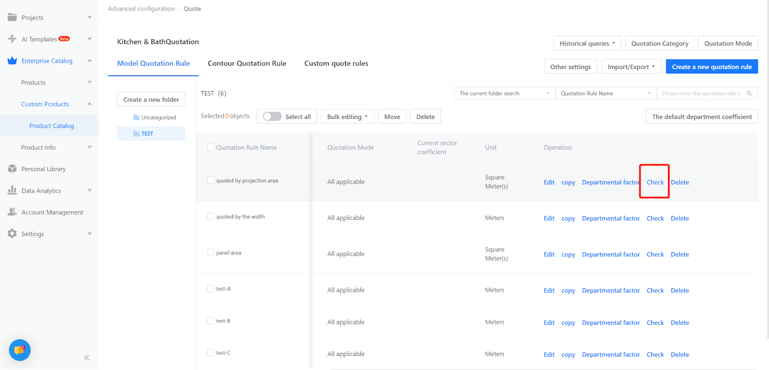Check the 'quoted by the width' checkbox
769x370 pixels.
211,217
